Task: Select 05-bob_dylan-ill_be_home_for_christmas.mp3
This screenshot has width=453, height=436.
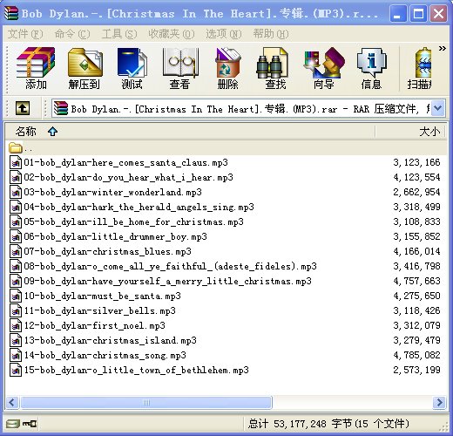Action: tap(133, 221)
